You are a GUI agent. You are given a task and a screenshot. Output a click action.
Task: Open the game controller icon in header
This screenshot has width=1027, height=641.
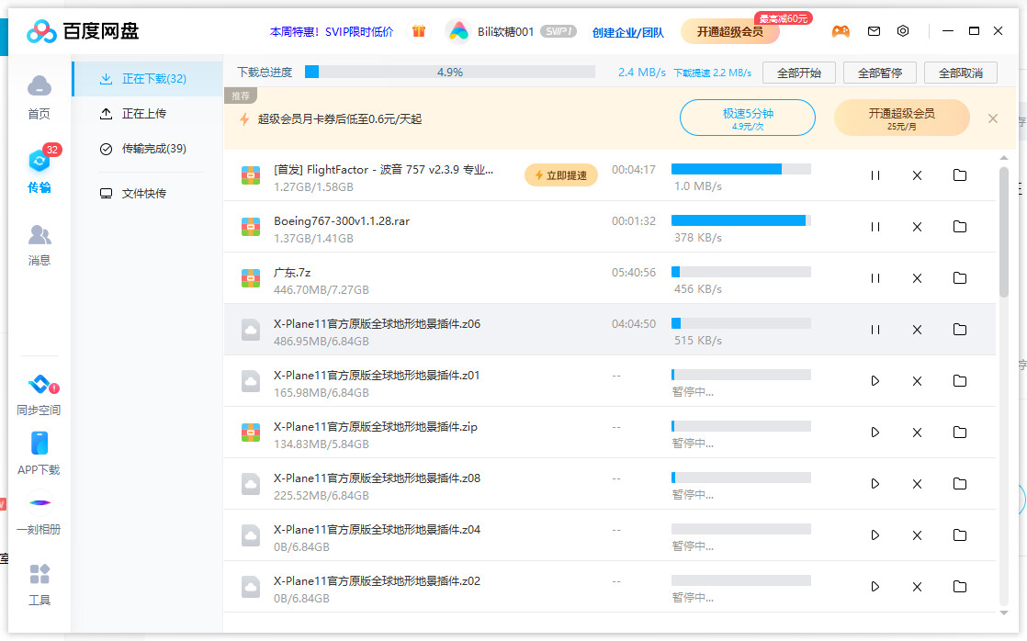[841, 31]
